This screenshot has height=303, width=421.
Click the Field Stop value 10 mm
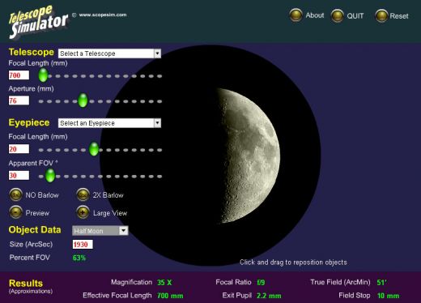388,296
